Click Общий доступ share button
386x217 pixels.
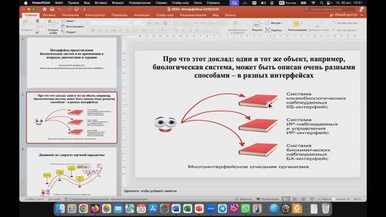(343, 15)
